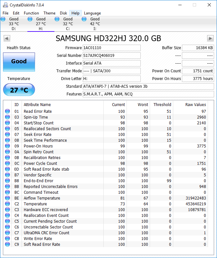
Task: Click the Standard field ATA/ATAPI-7
Action: (148, 86)
